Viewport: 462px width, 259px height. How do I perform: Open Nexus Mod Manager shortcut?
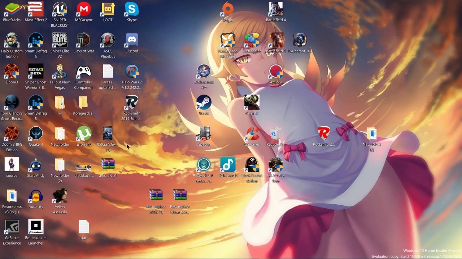coord(228,40)
